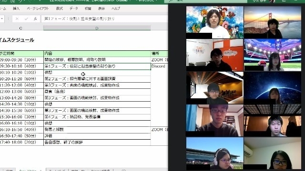
Task: Select 第3フェーズ cell in 14:30 row
Action: (97, 111)
